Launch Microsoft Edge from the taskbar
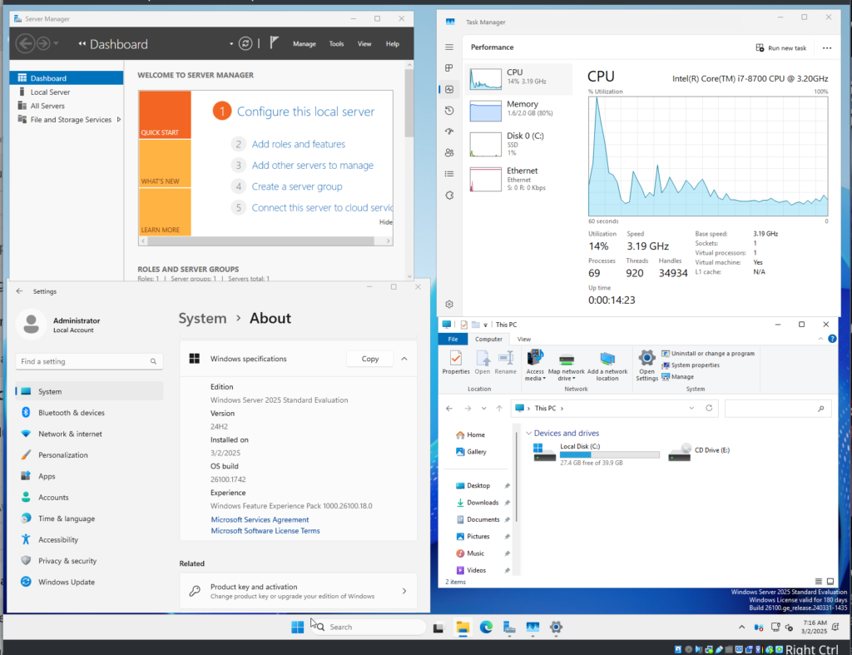Image resolution: width=852 pixels, height=655 pixels. coord(486,627)
